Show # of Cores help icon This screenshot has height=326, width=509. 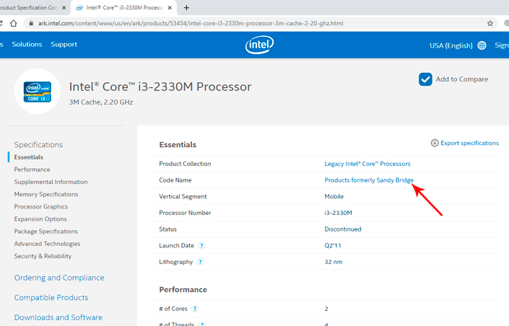195,309
